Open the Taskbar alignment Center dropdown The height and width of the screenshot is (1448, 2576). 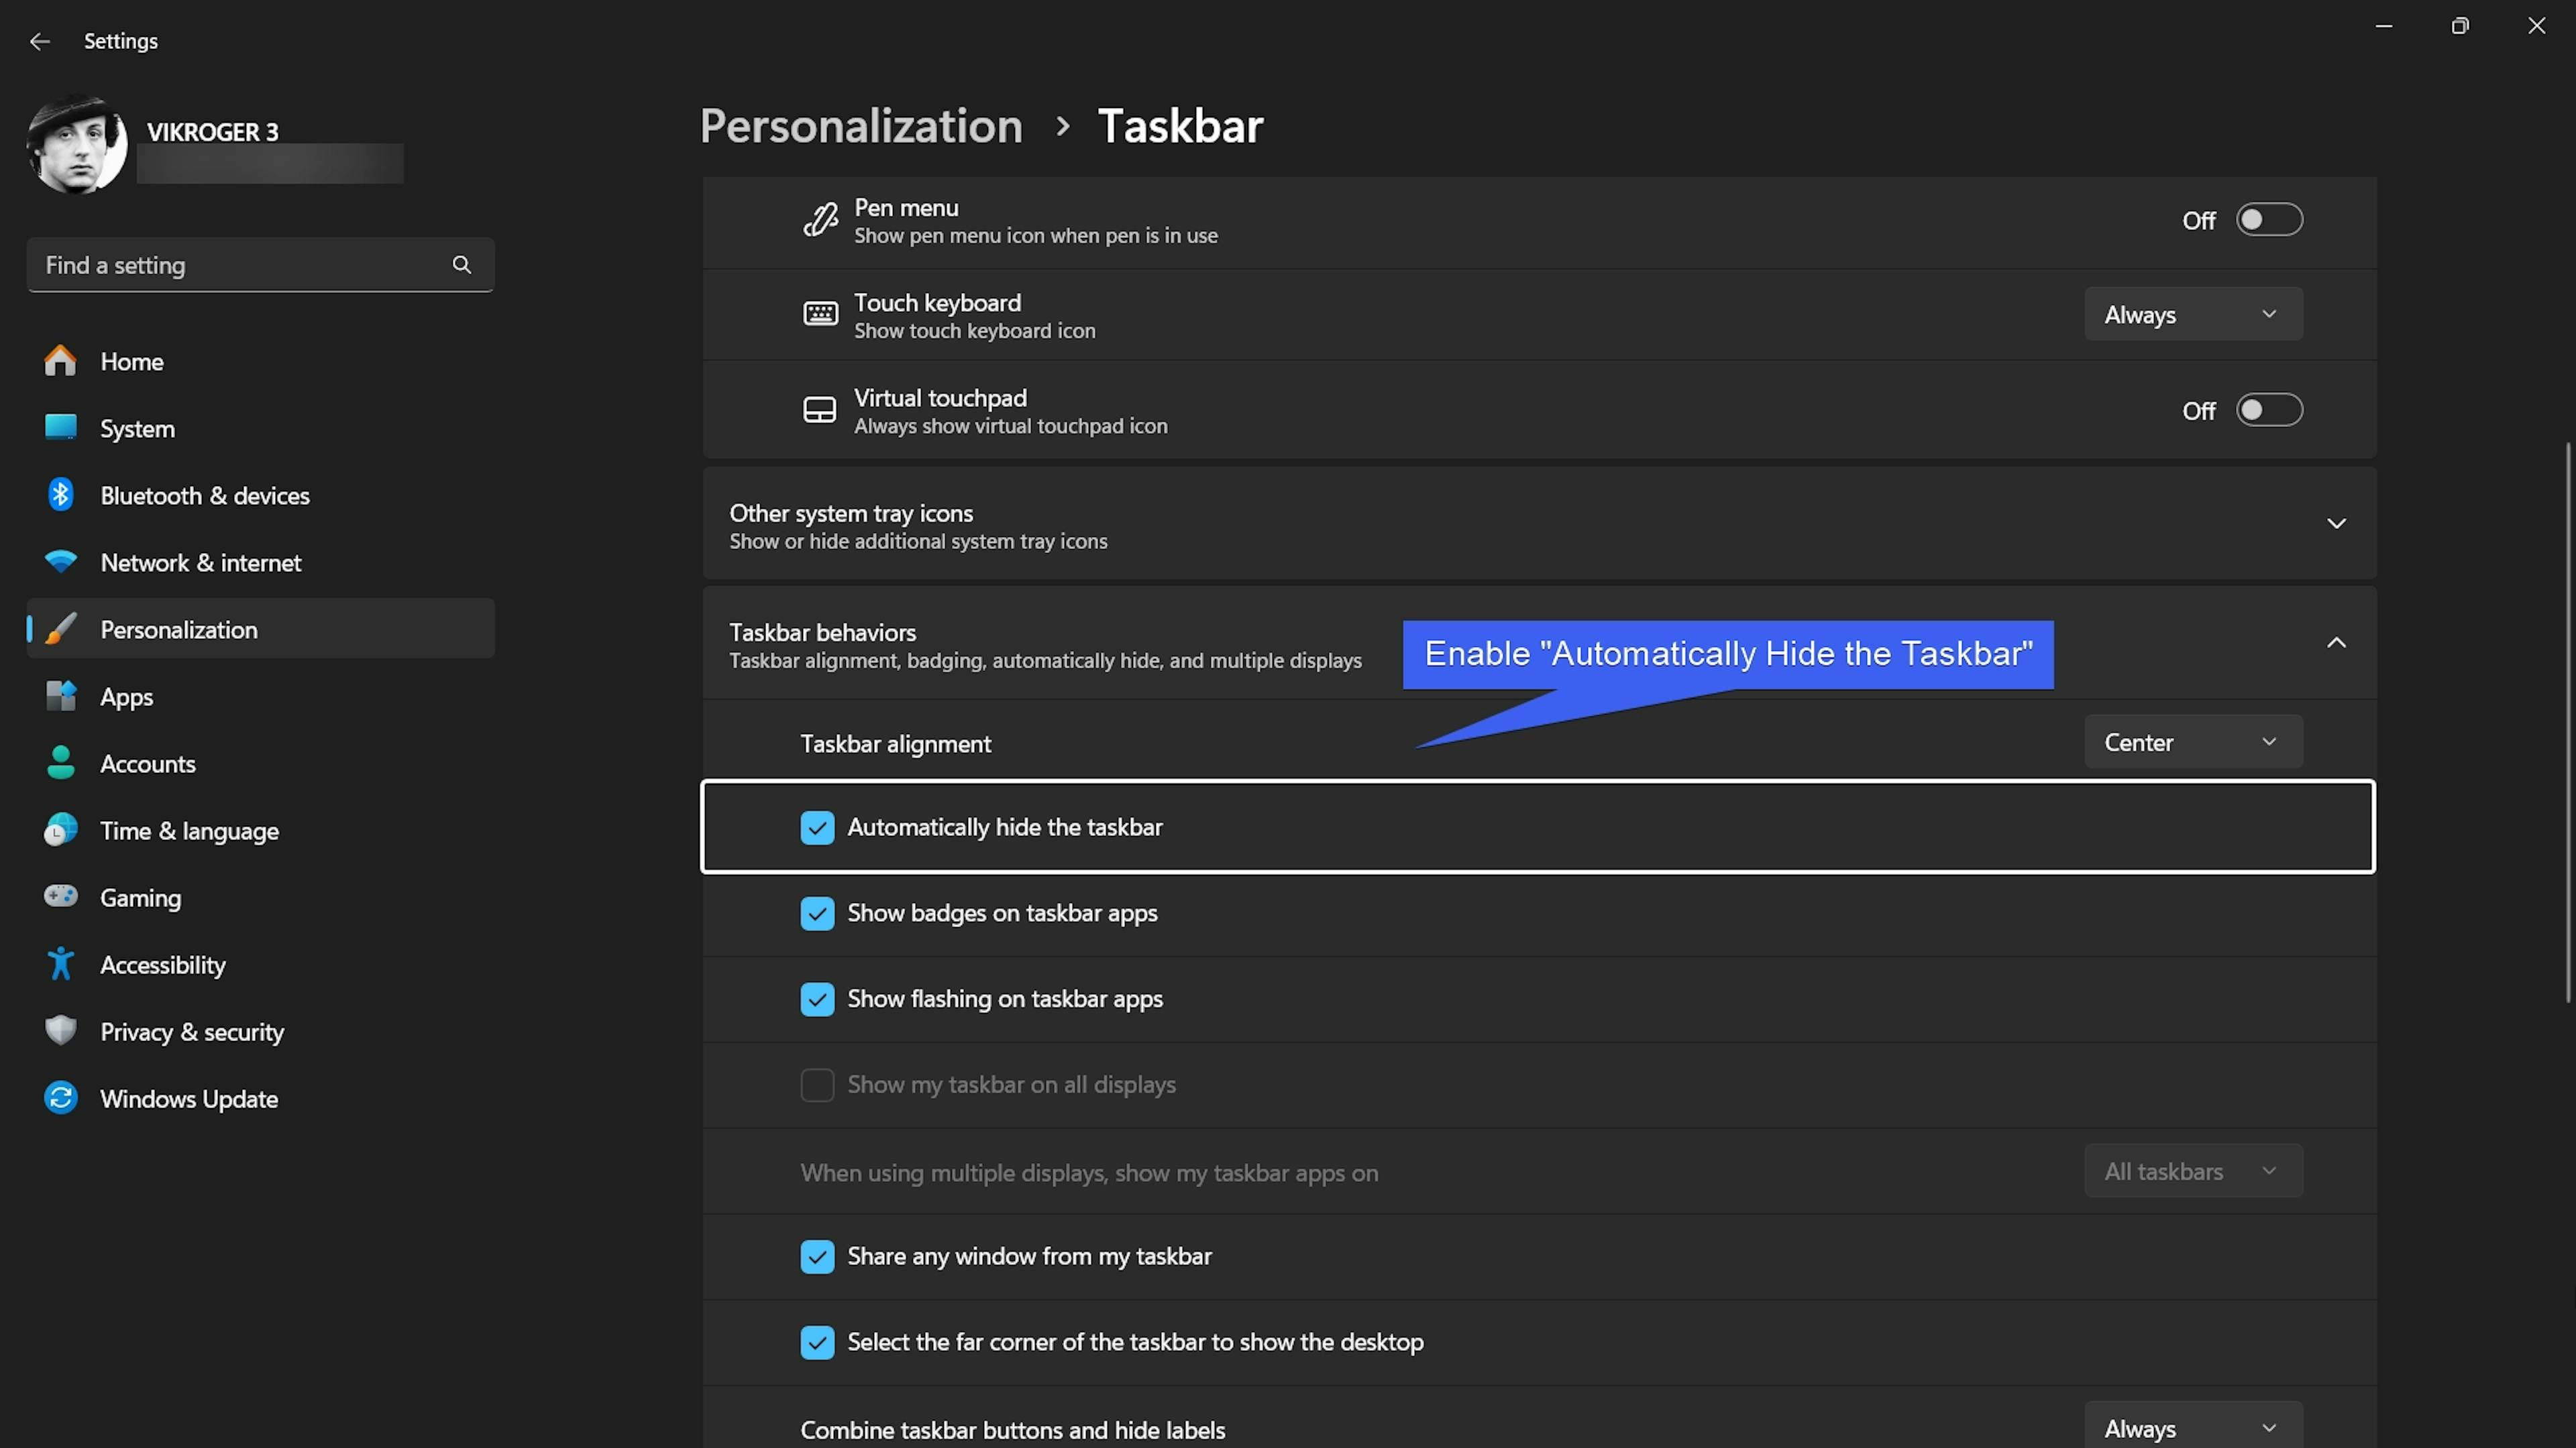click(x=2192, y=743)
